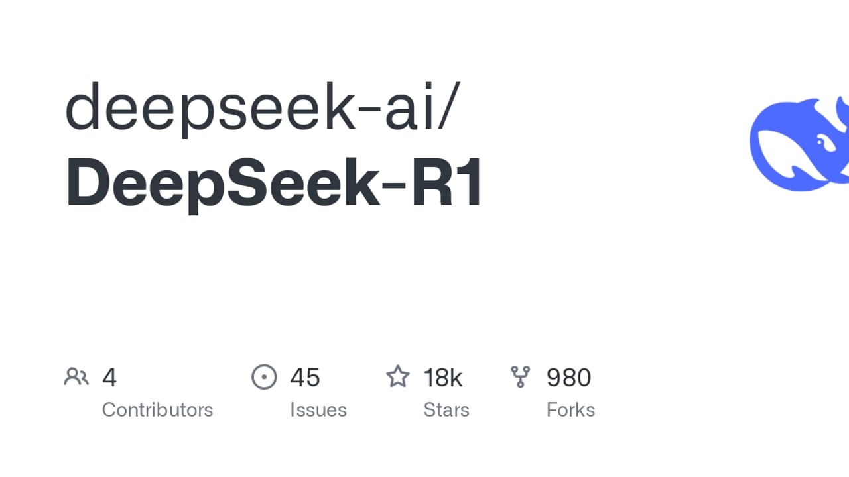Click the Contributors people icon
The image size is (849, 477).
click(76, 377)
